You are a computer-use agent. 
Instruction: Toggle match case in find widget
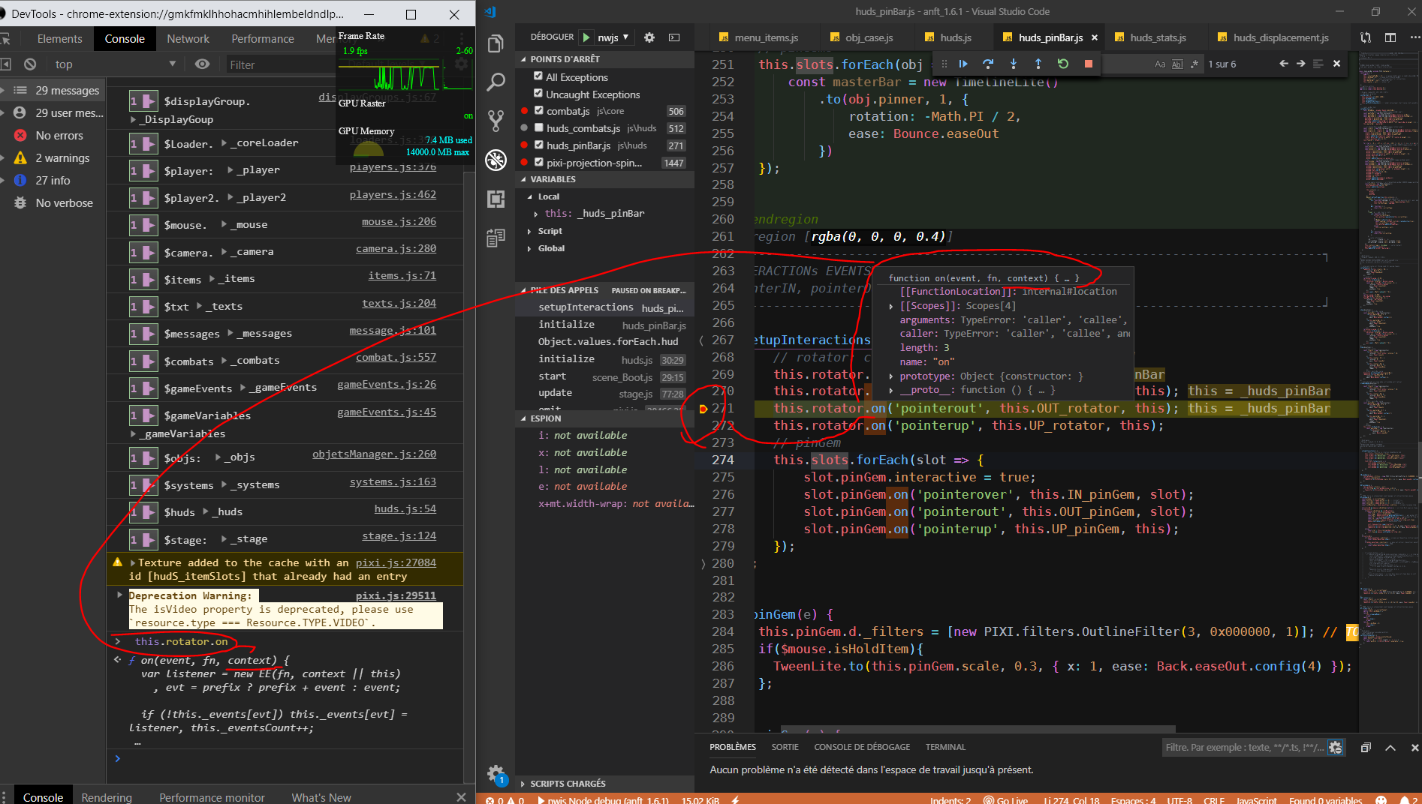coord(1160,64)
